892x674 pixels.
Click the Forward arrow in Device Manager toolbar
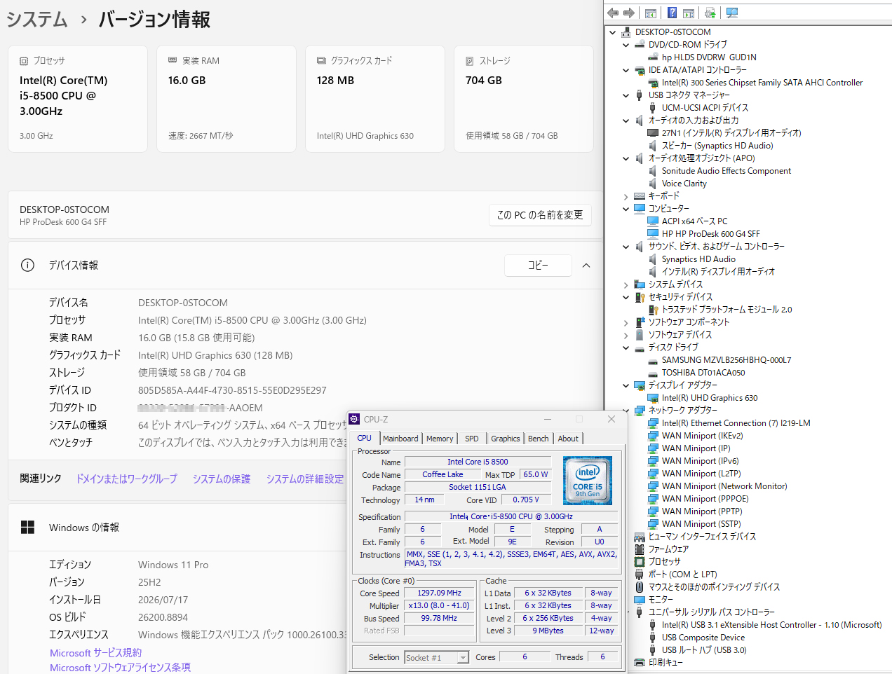(629, 13)
